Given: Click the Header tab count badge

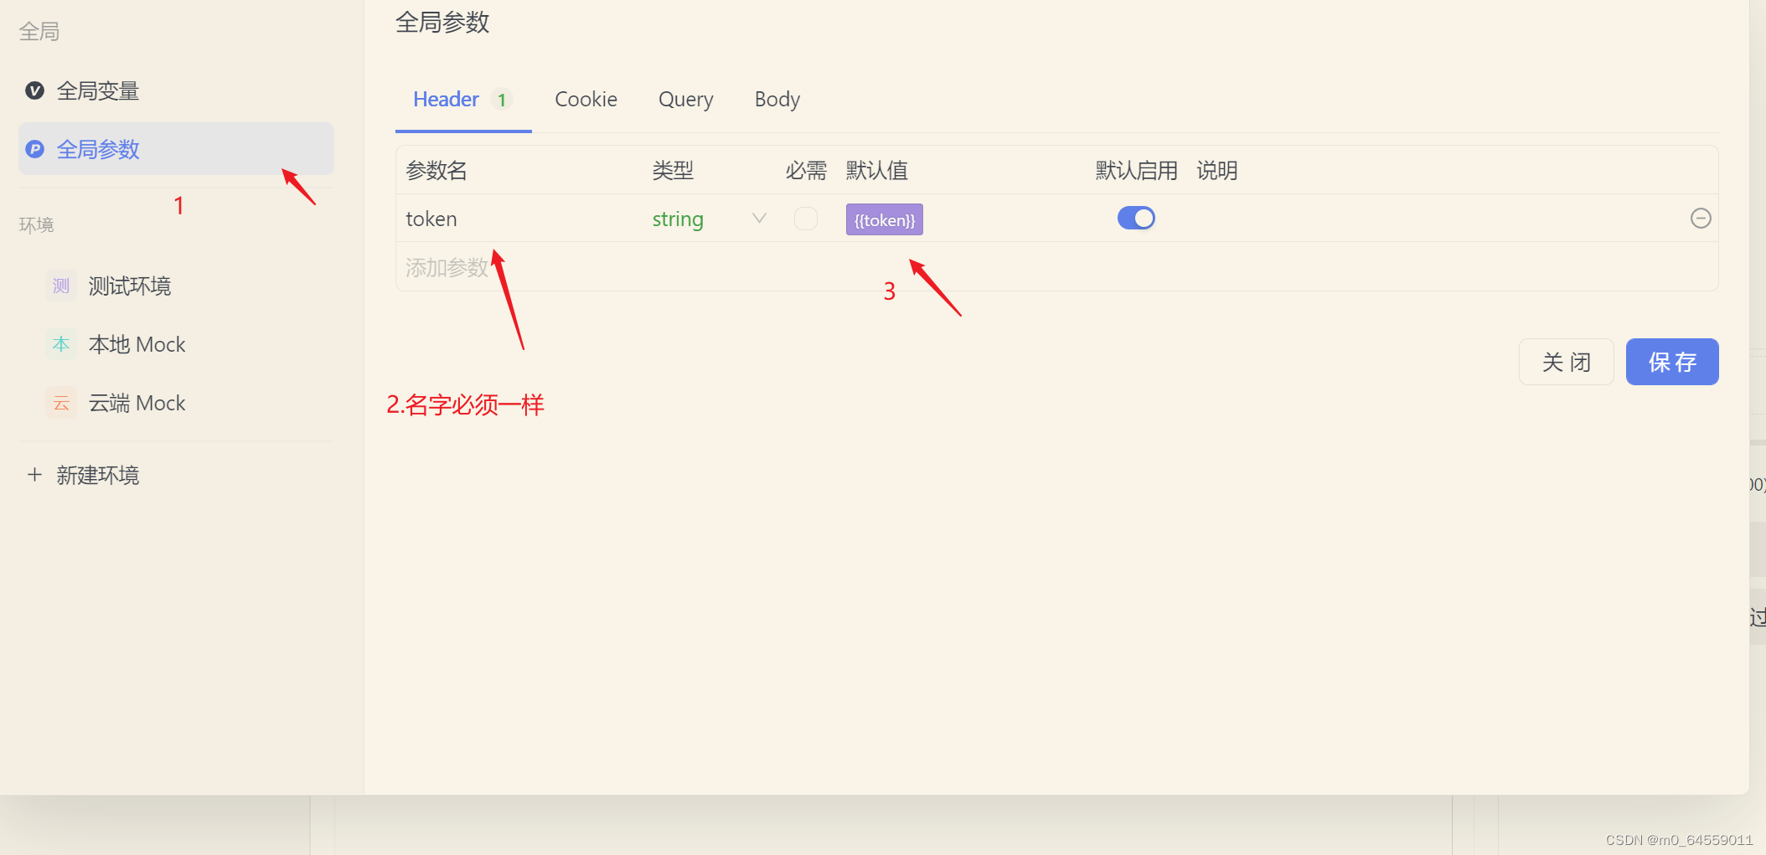Looking at the screenshot, I should [x=501, y=100].
